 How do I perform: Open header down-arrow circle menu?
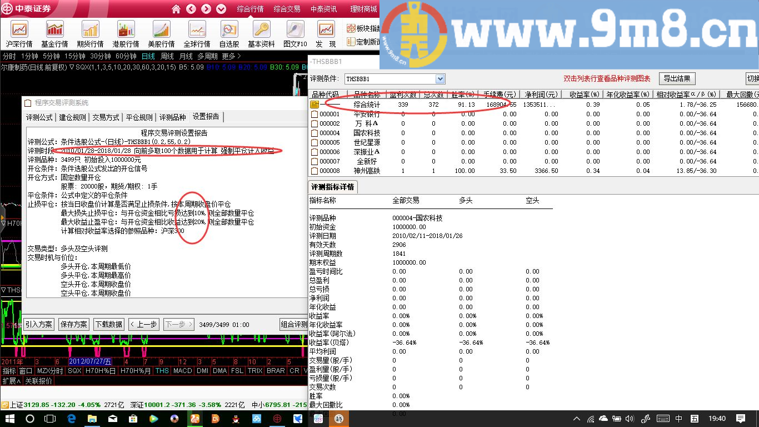(221, 9)
